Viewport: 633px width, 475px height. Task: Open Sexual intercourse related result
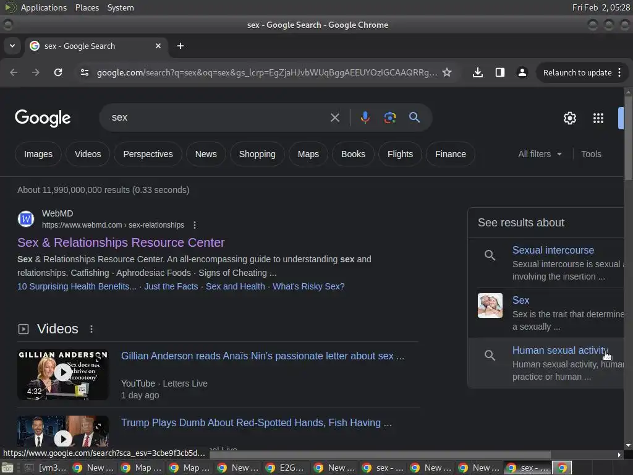pyautogui.click(x=553, y=250)
